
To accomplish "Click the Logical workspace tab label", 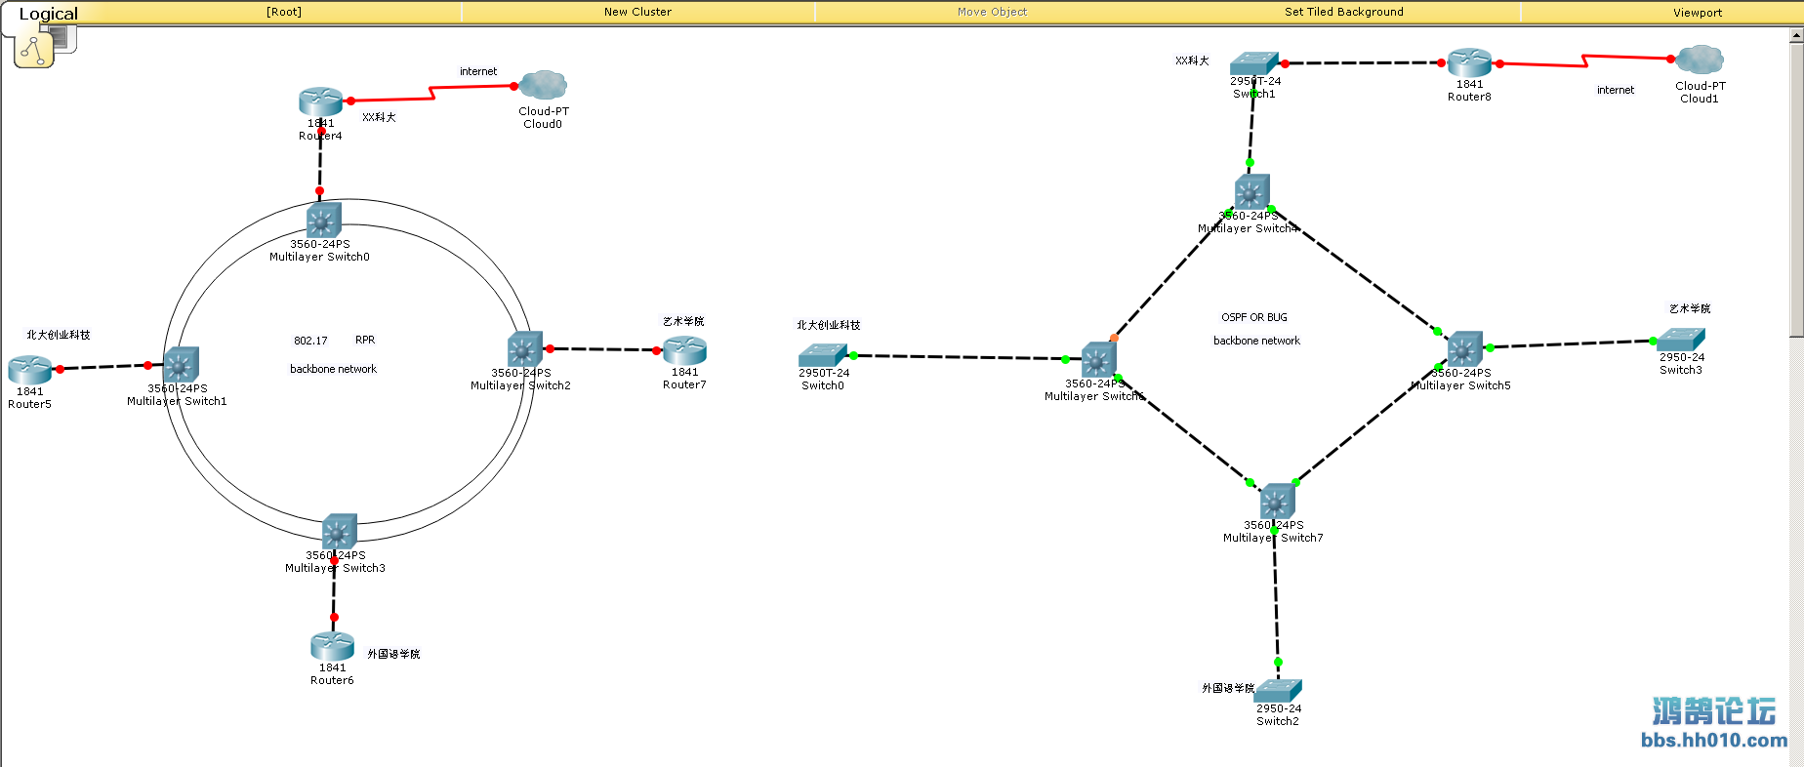I will click(x=48, y=14).
